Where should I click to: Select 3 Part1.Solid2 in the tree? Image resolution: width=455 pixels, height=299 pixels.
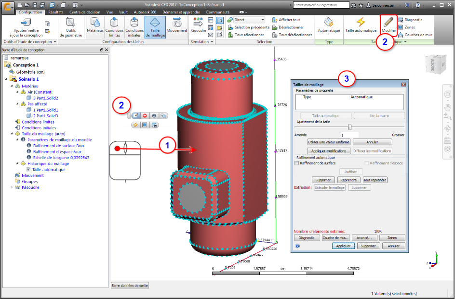point(46,98)
